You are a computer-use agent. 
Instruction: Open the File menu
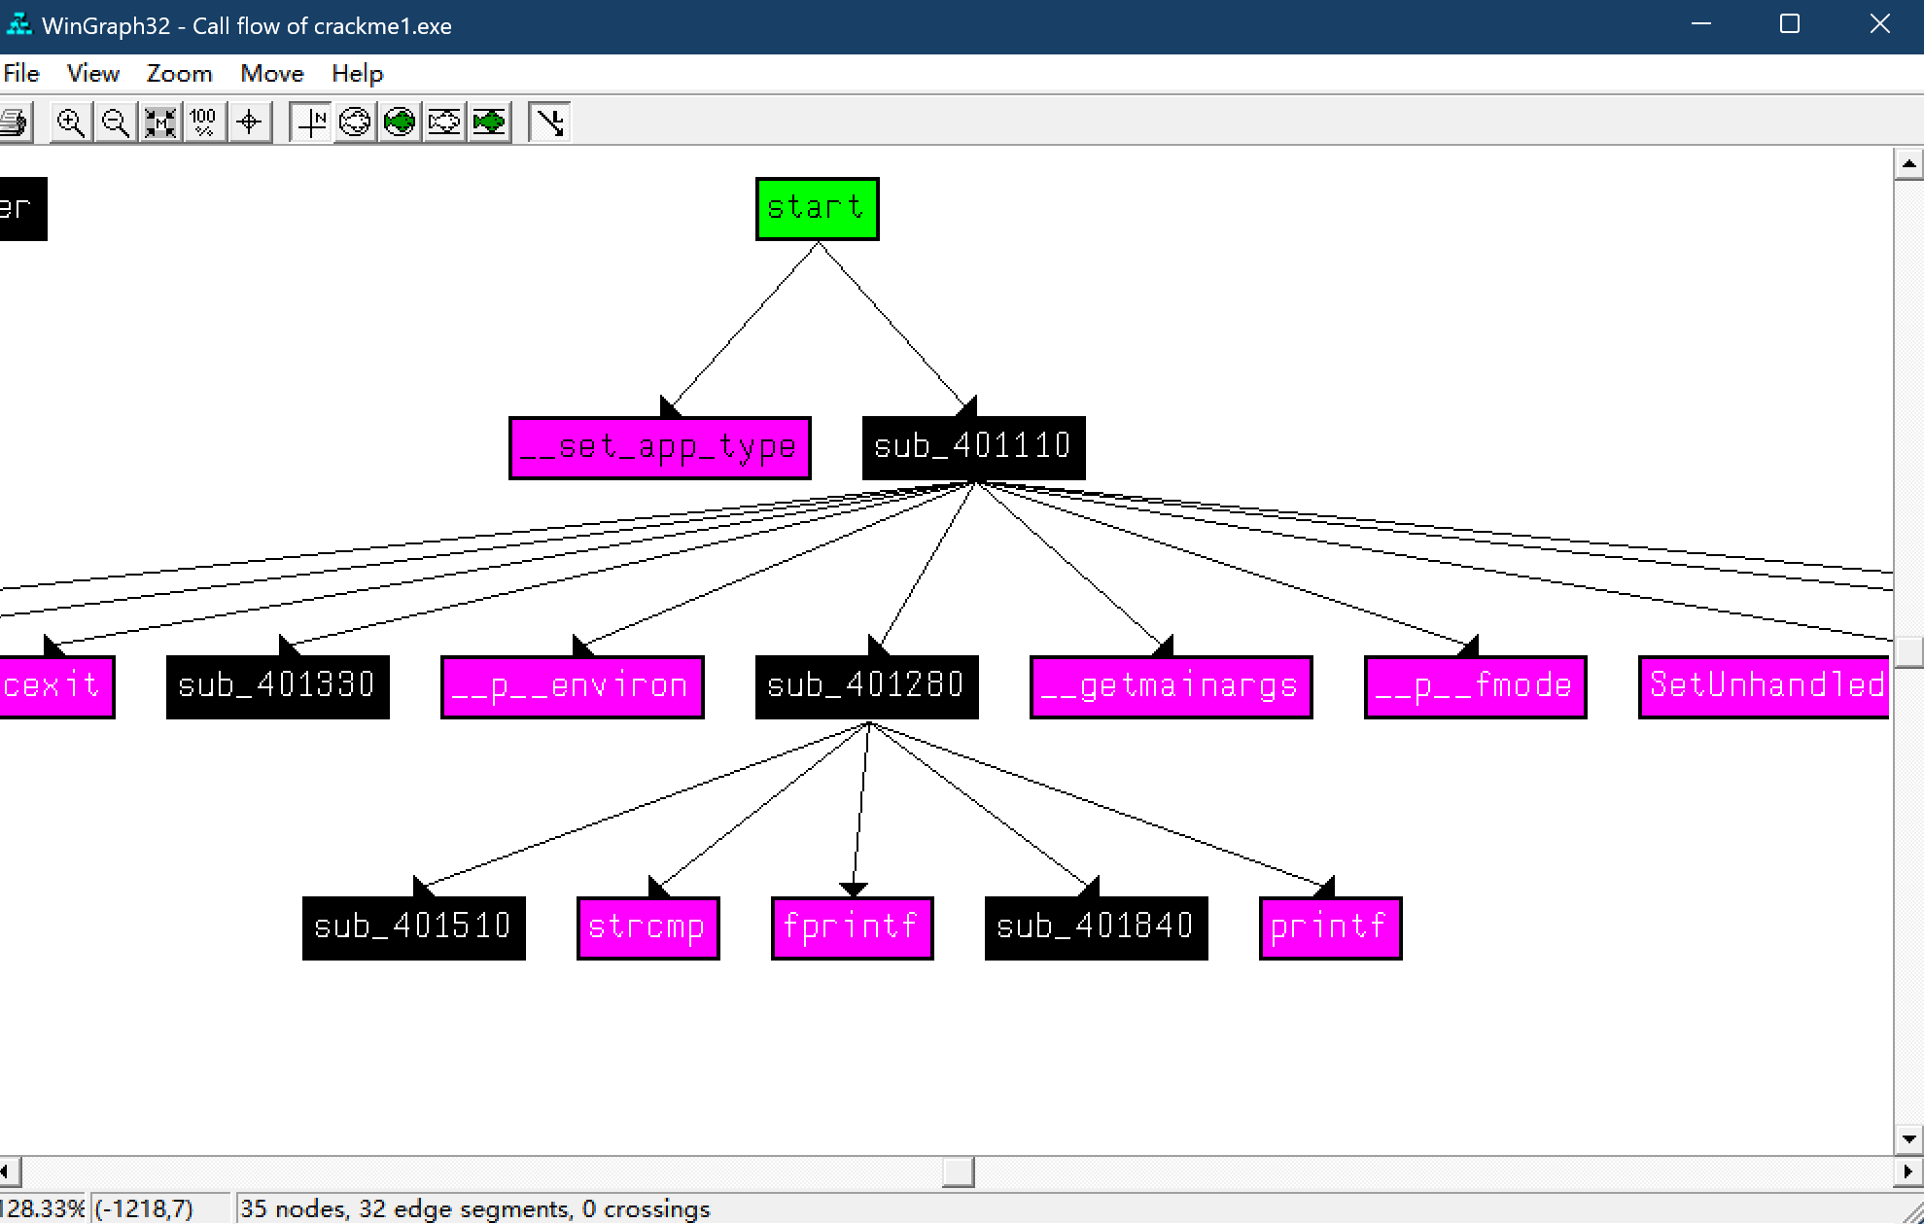21,74
